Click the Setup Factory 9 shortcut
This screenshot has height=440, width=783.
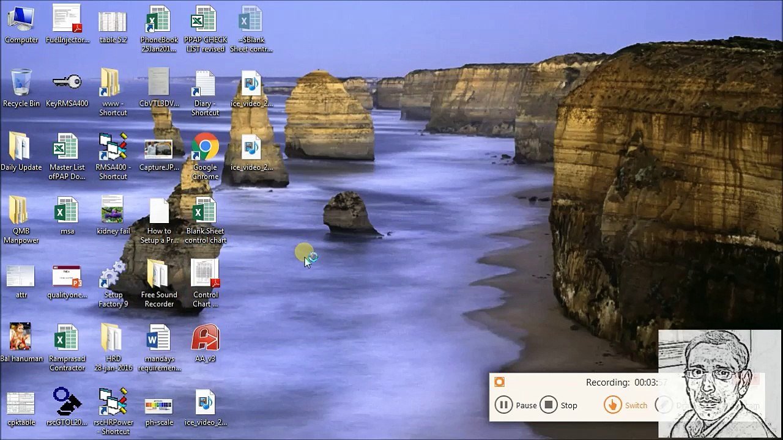[x=113, y=285]
